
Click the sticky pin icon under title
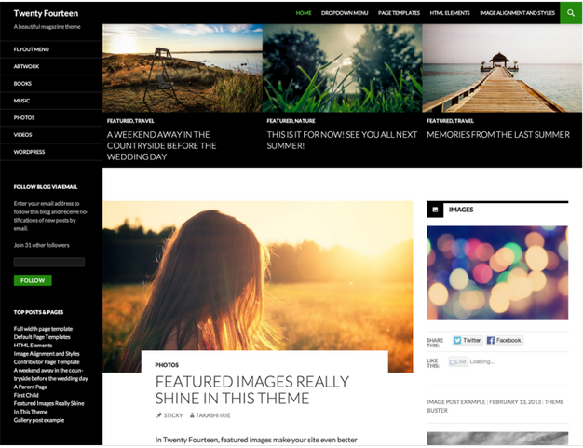click(158, 415)
